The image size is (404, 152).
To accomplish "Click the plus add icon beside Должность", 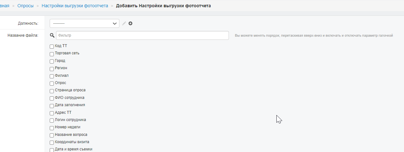I will [130, 23].
